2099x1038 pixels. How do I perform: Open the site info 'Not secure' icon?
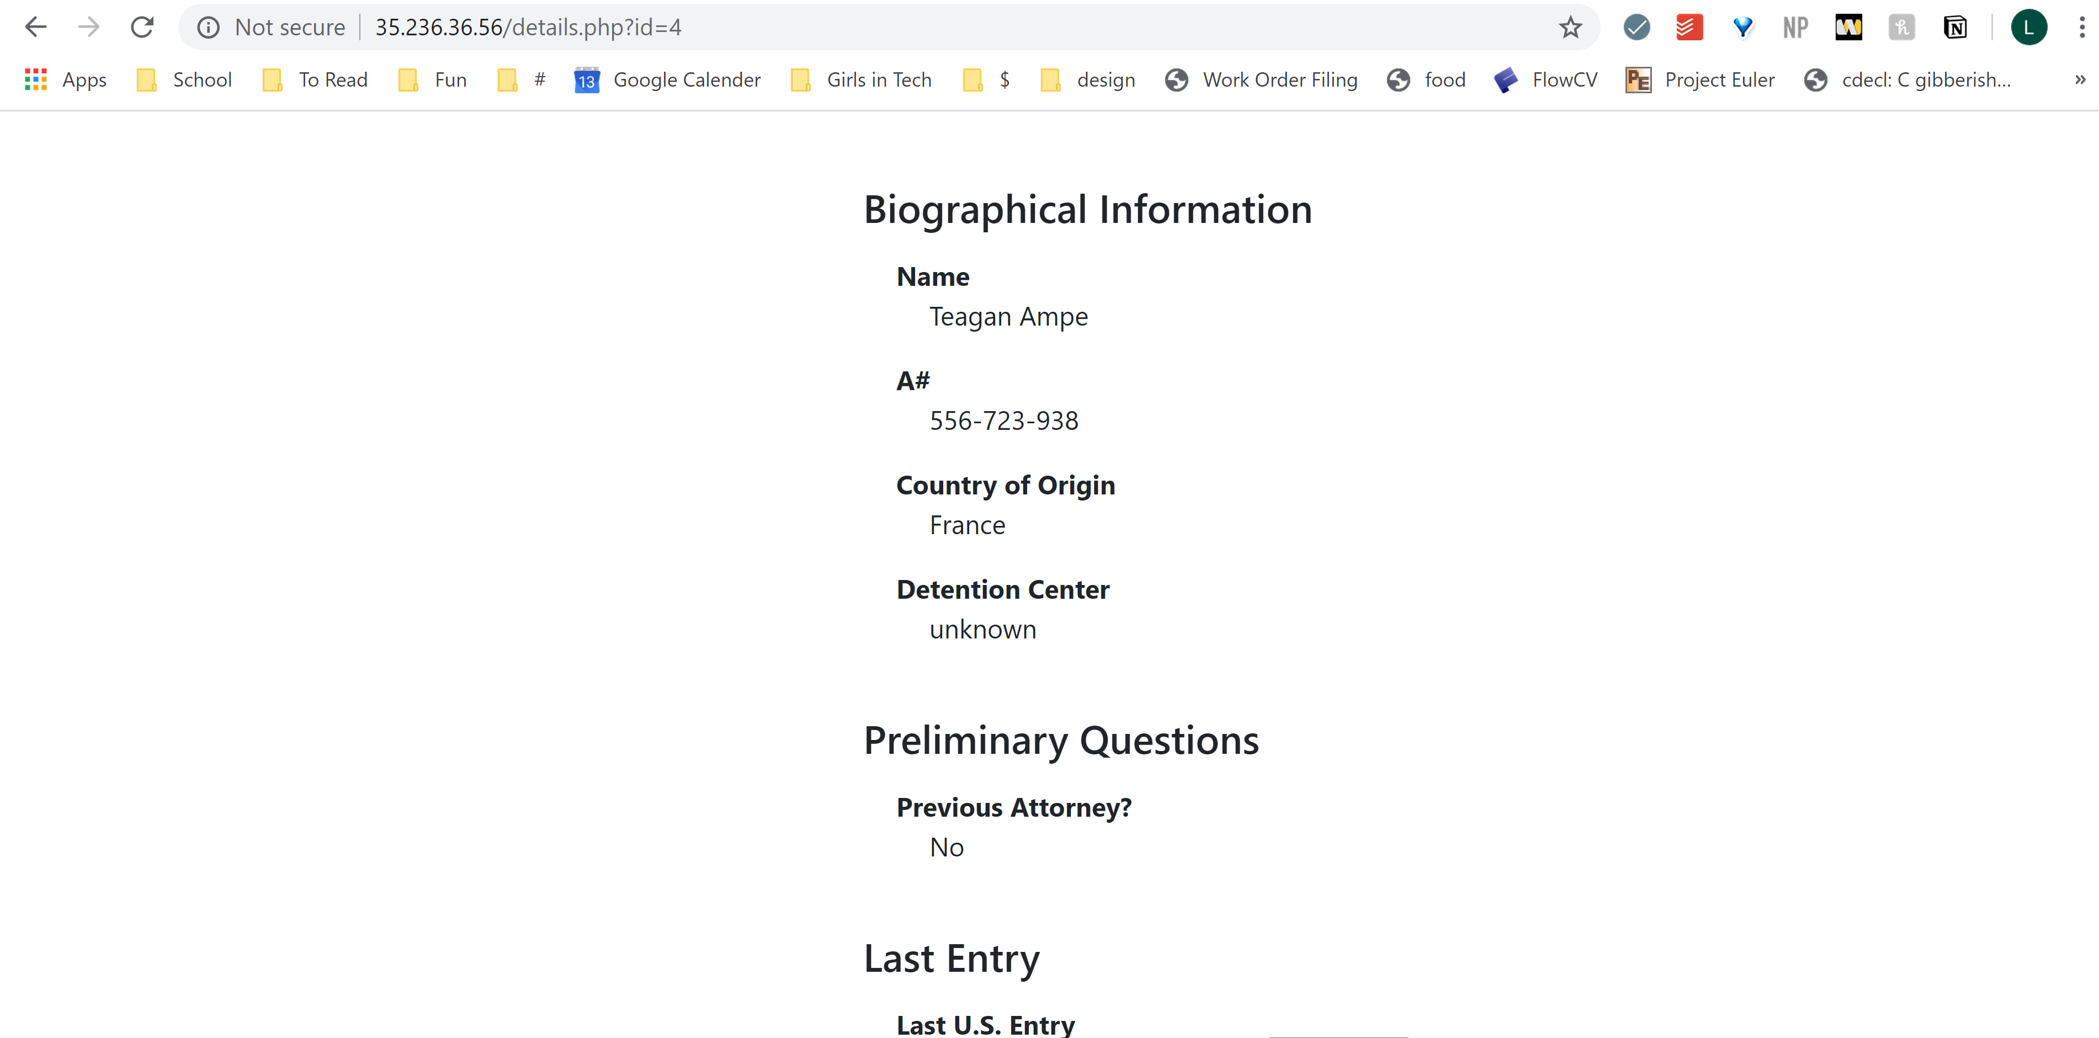(209, 28)
